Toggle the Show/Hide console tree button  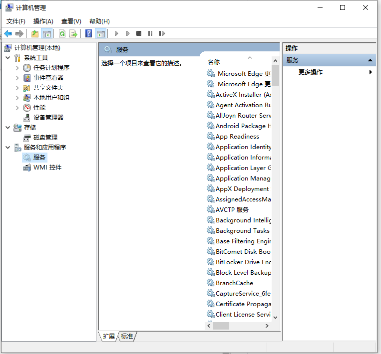click(x=47, y=33)
